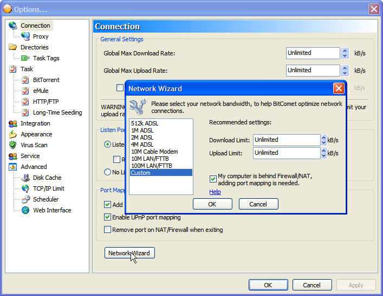Check Remove port on NAT/Firewall when exiting
This screenshot has width=383, height=296.
(107, 229)
